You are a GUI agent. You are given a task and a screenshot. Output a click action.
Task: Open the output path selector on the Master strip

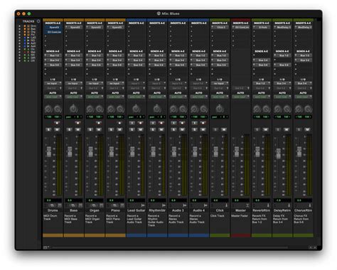[x=240, y=88]
